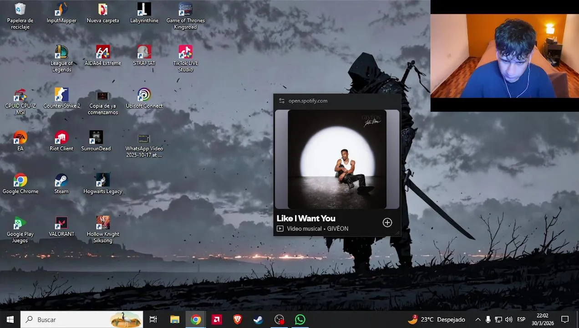Focus the Buscar taskbar search box
Screen dimensions: 579x328
(x=82, y=319)
